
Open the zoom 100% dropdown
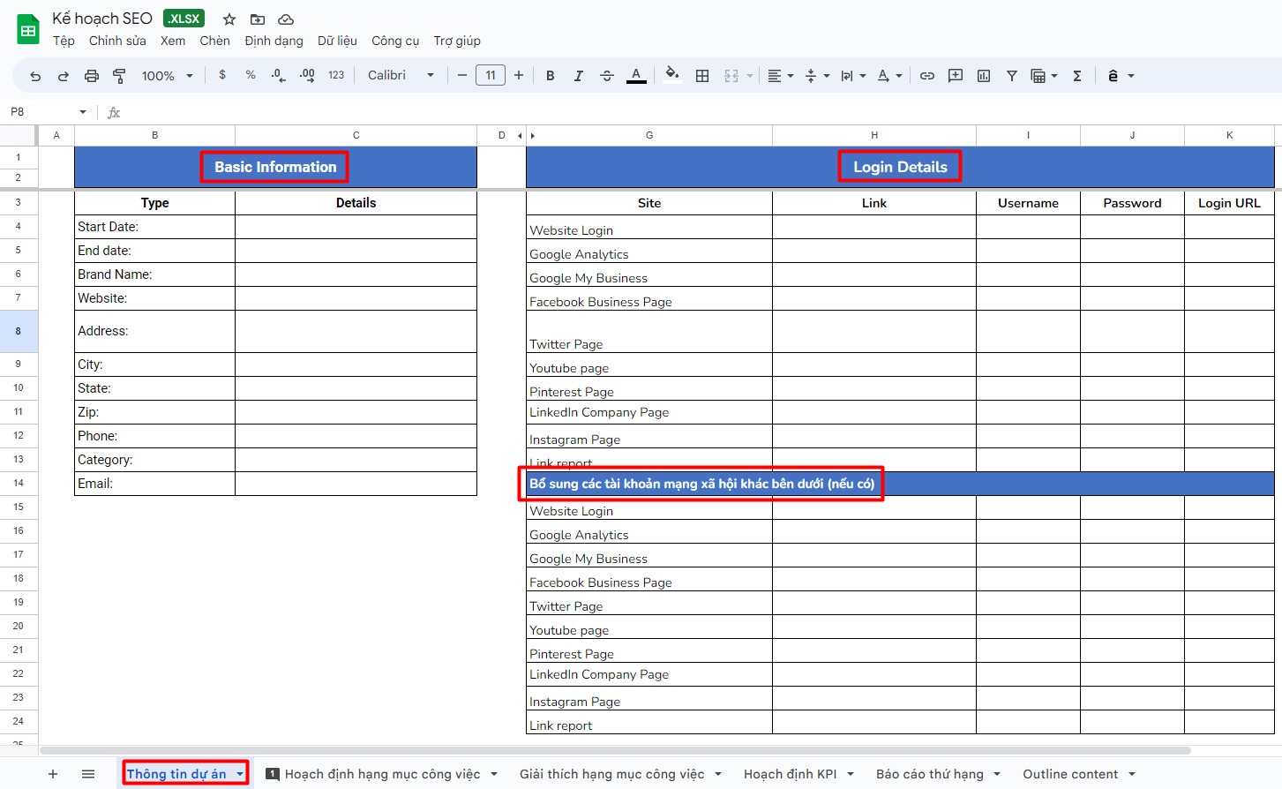167,76
